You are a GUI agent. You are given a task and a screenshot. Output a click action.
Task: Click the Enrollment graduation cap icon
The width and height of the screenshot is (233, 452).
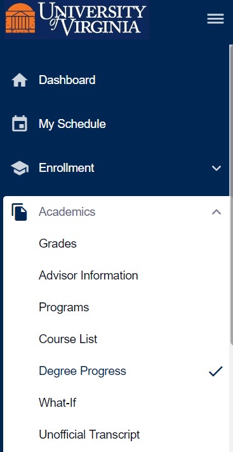20,168
